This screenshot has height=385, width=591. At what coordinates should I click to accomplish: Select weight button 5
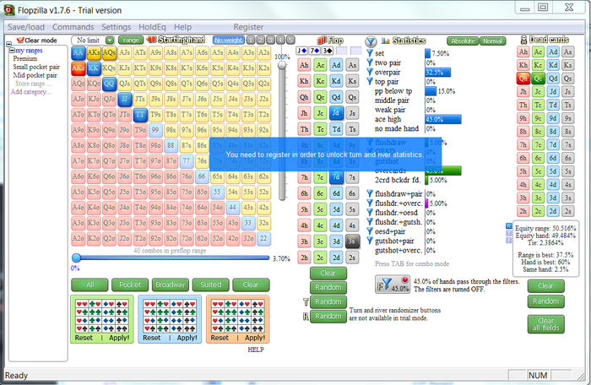290,40
